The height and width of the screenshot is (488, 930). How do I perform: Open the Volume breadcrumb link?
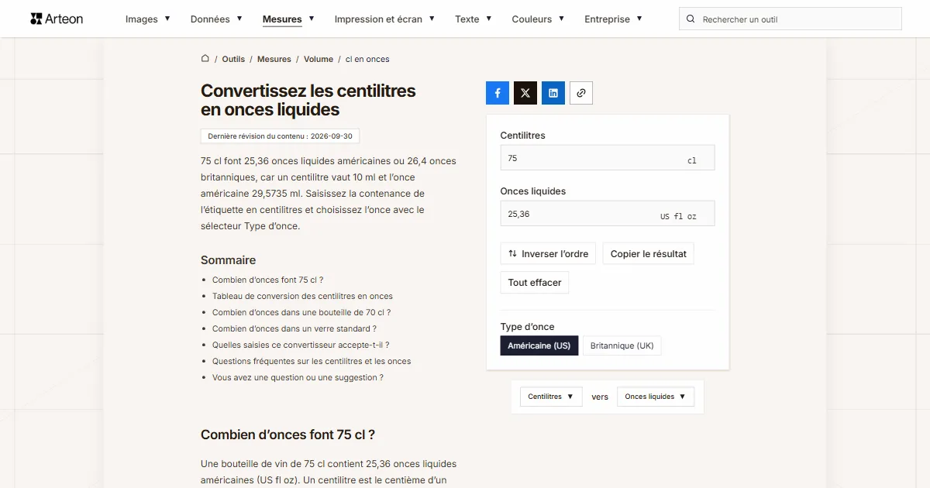319,59
